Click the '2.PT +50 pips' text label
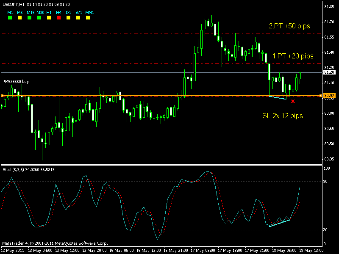Screen dimensions: 339x254 (x=289, y=26)
